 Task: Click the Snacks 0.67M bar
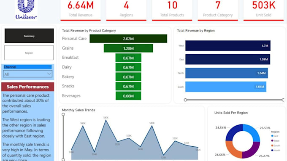[128, 86]
